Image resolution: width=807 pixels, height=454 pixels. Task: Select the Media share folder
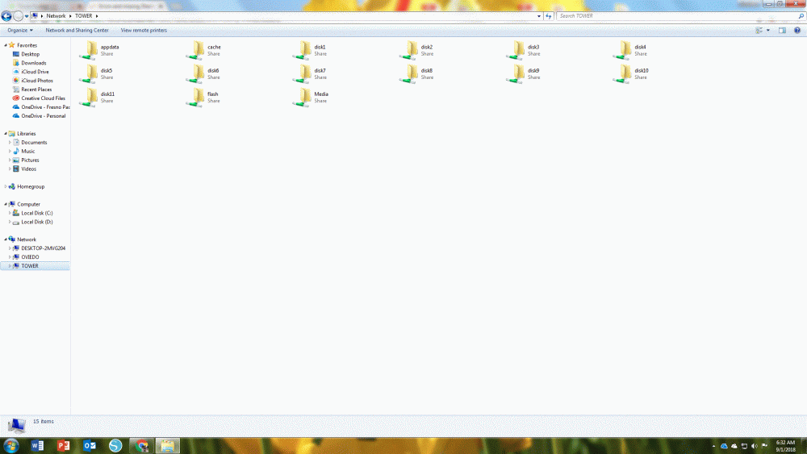[311, 98]
